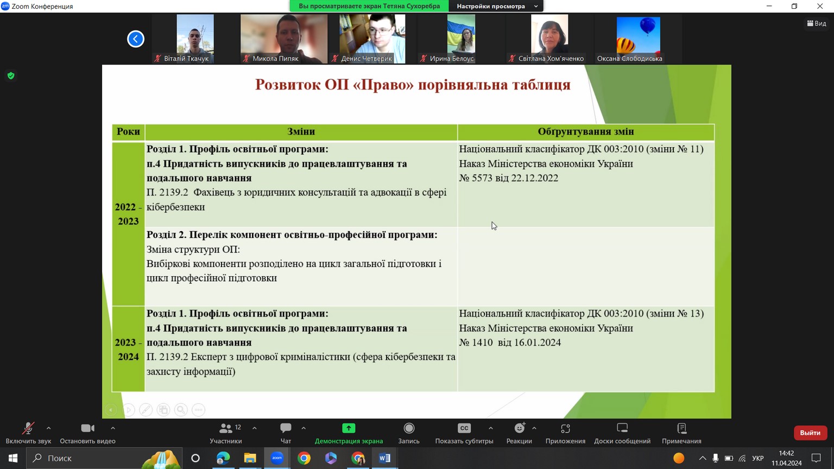
Task: Expand audio options arrow next to microphone
Action: [x=49, y=428]
